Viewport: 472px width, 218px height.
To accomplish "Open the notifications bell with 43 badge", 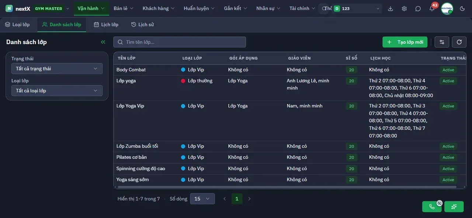I will point(432,8).
